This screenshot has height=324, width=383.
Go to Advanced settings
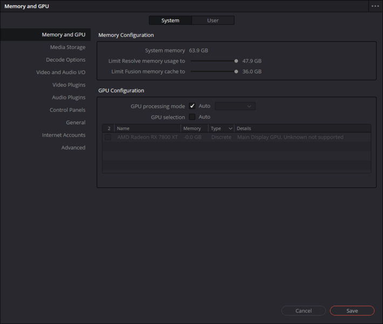tap(73, 147)
